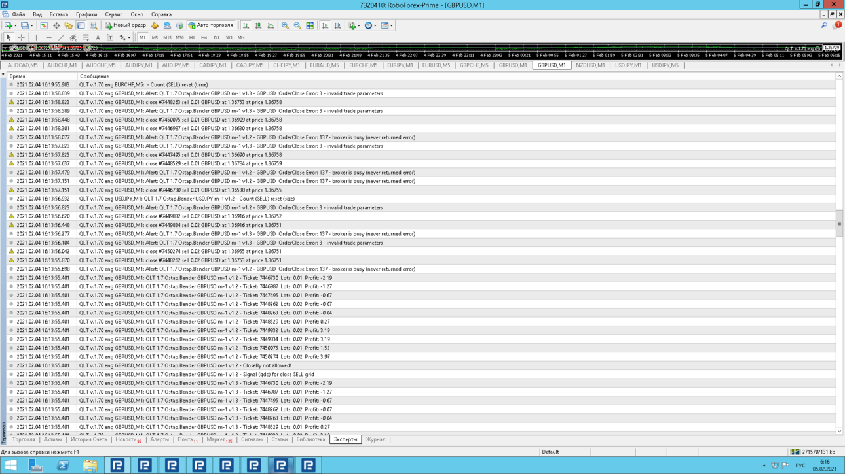Screen dimensions: 845x474
Task: Draw a vertical line
Action: pos(36,37)
